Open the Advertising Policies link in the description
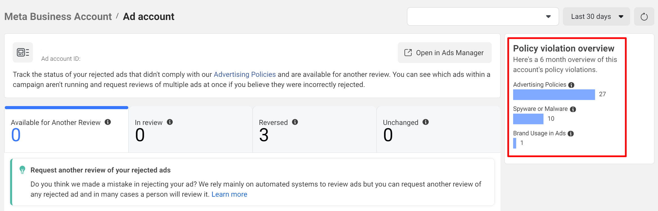658x211 pixels. [x=244, y=74]
